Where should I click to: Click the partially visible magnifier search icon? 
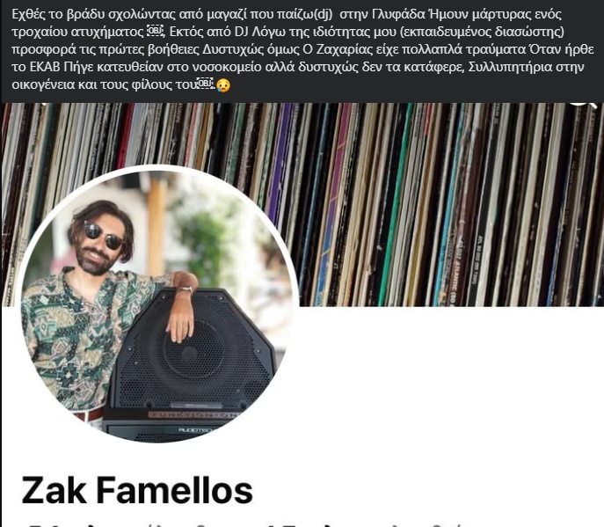[x=584, y=104]
